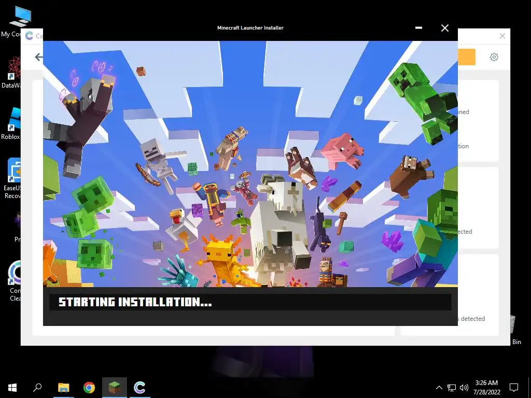Open the Windows Start menu
The width and height of the screenshot is (531, 398).
point(12,387)
